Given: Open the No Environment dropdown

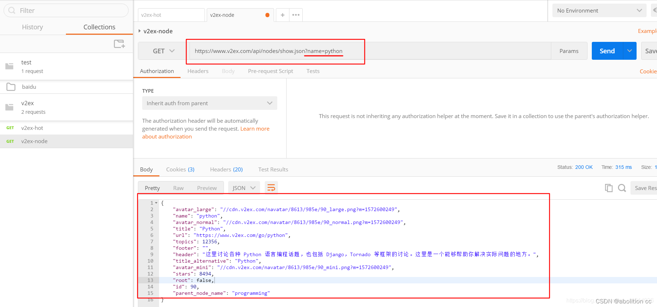Looking at the screenshot, I should 599,10.
